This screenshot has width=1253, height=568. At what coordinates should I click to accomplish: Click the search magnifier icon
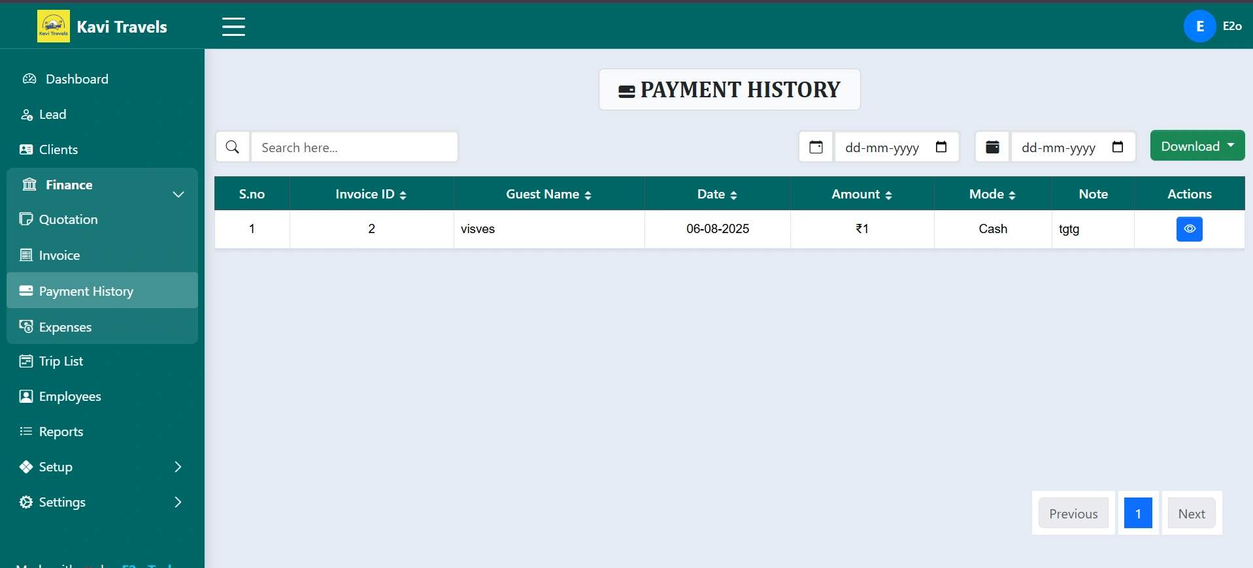click(232, 147)
